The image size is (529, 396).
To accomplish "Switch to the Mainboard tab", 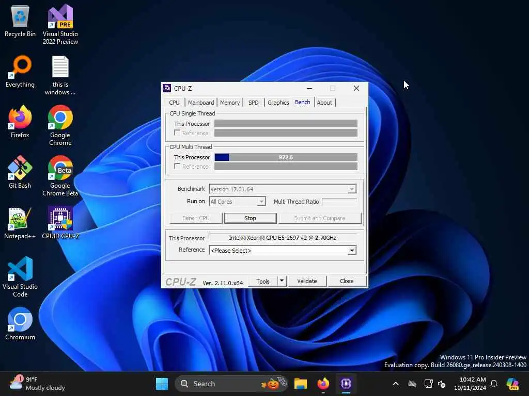I will (x=201, y=103).
